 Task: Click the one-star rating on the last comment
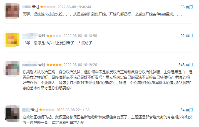pos(47,110)
